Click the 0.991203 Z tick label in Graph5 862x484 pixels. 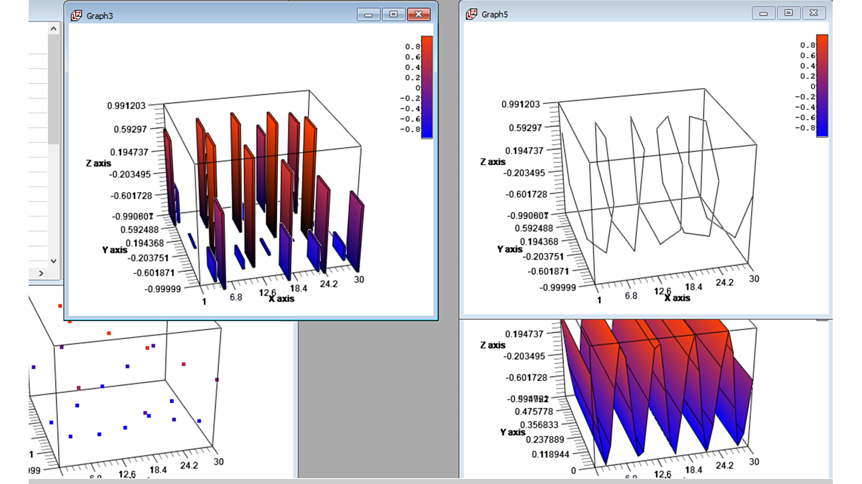click(520, 104)
